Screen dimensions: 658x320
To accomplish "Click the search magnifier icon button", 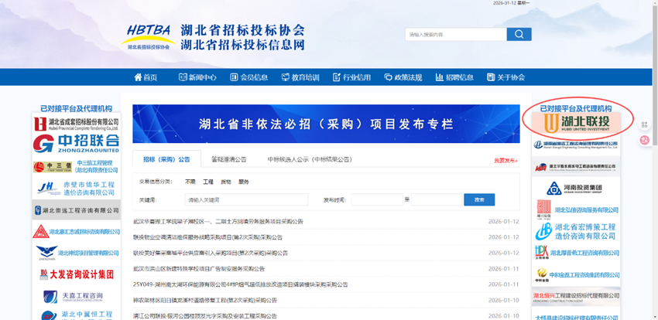I will [519, 35].
